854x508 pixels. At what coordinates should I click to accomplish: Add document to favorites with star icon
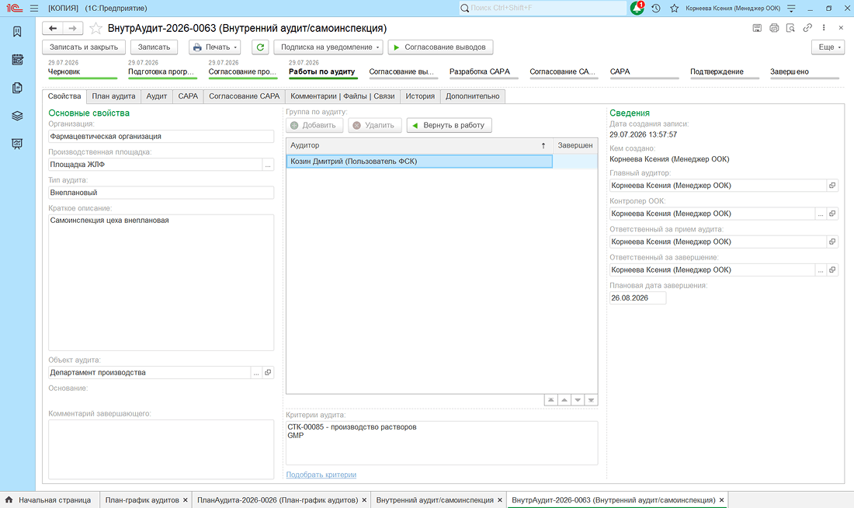click(x=95, y=28)
